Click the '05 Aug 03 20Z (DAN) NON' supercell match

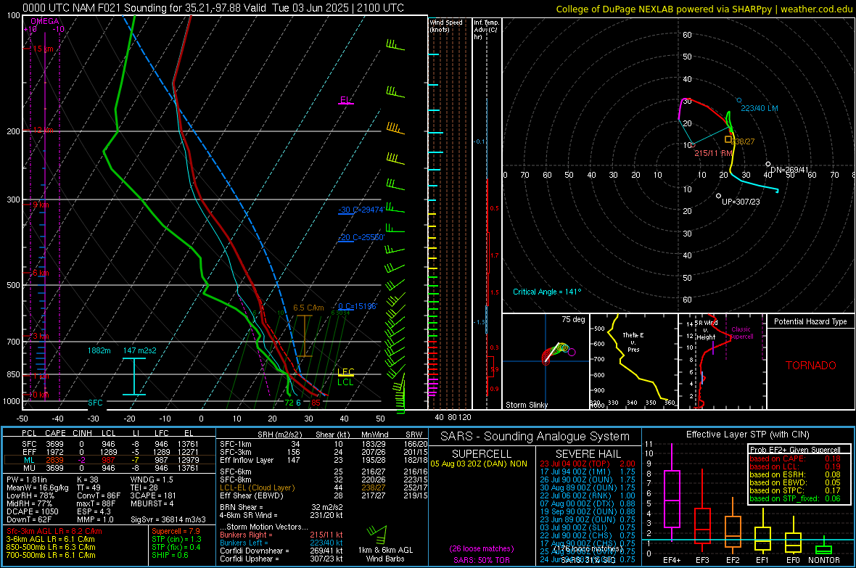[x=479, y=464]
